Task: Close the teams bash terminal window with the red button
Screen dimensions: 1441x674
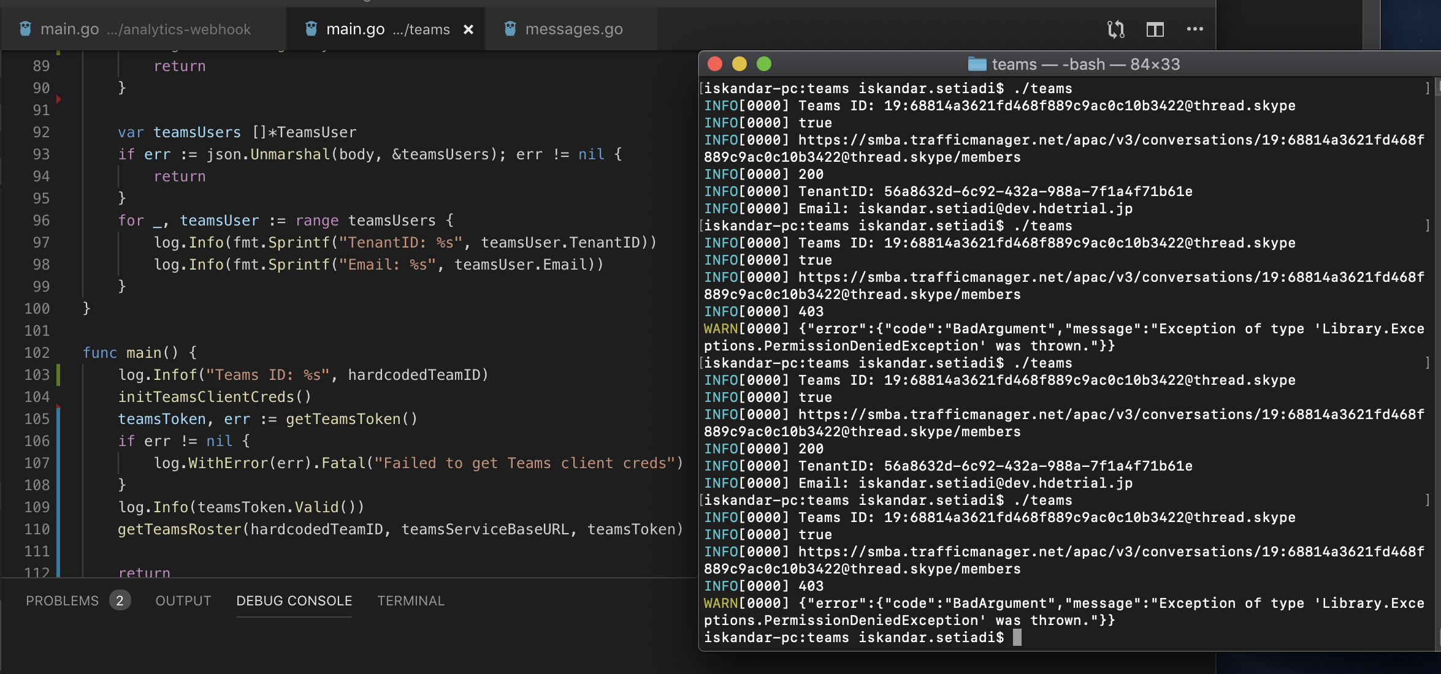Action: coord(714,64)
